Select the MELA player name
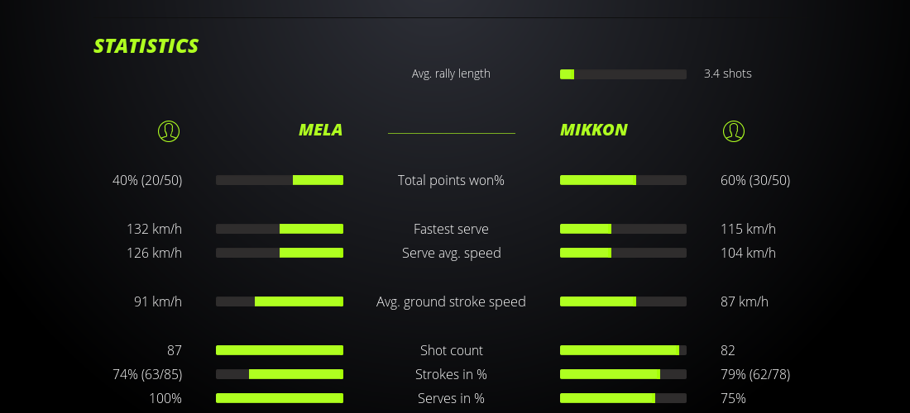This screenshot has height=413, width=910. (320, 130)
